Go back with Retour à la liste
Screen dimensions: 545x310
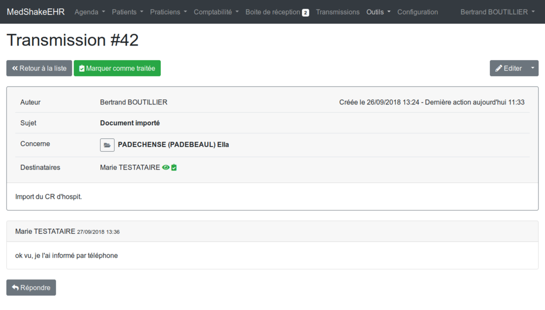tap(39, 68)
